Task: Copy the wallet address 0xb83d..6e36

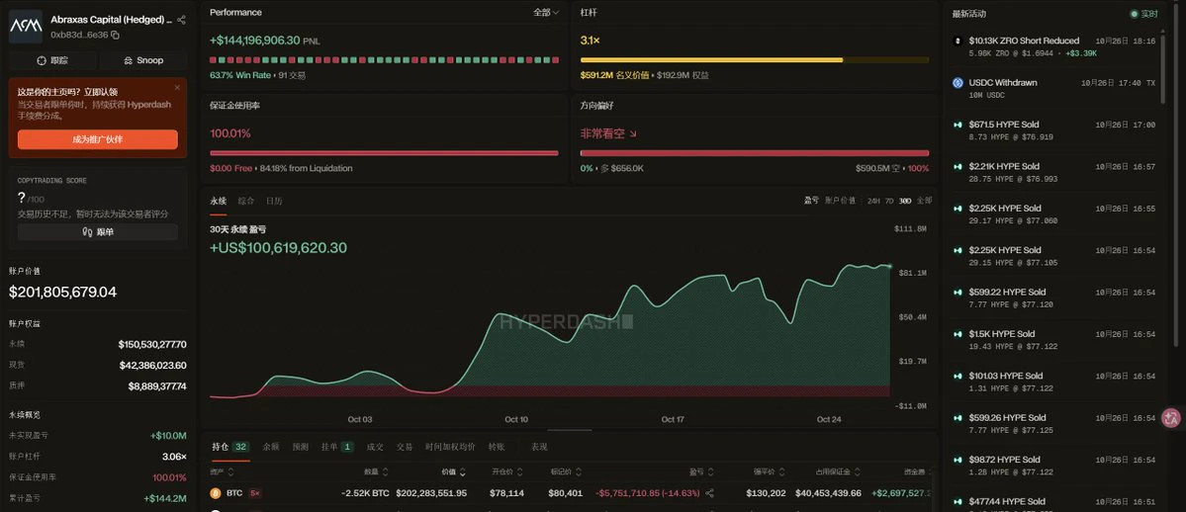Action: click(115, 35)
